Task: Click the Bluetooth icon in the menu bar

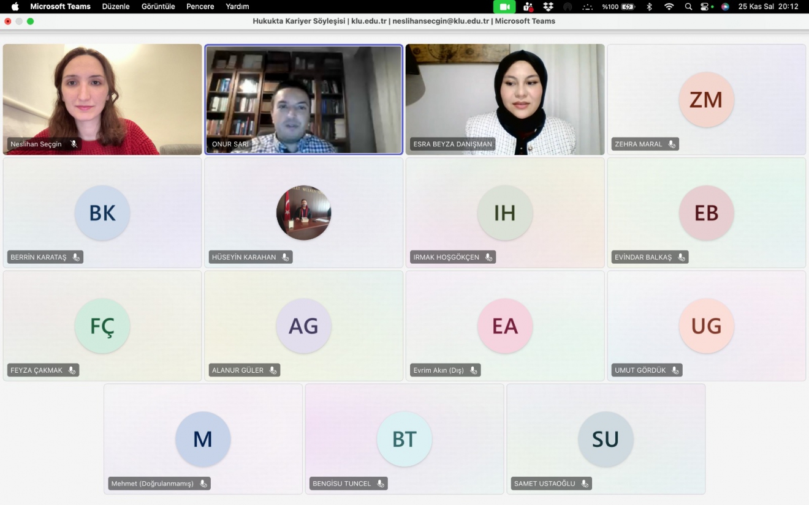Action: point(649,7)
